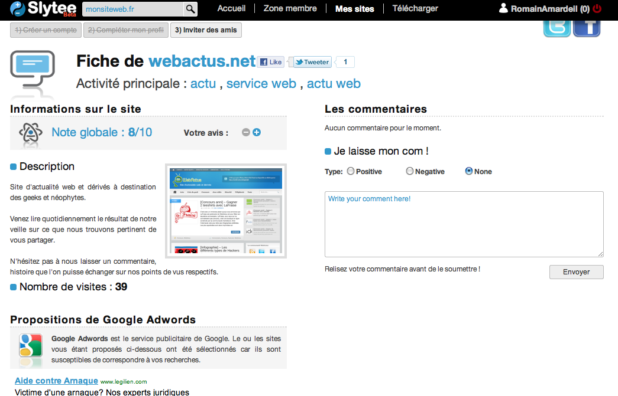
Task: Click the RomainAmardeil username link
Action: pyautogui.click(x=550, y=9)
